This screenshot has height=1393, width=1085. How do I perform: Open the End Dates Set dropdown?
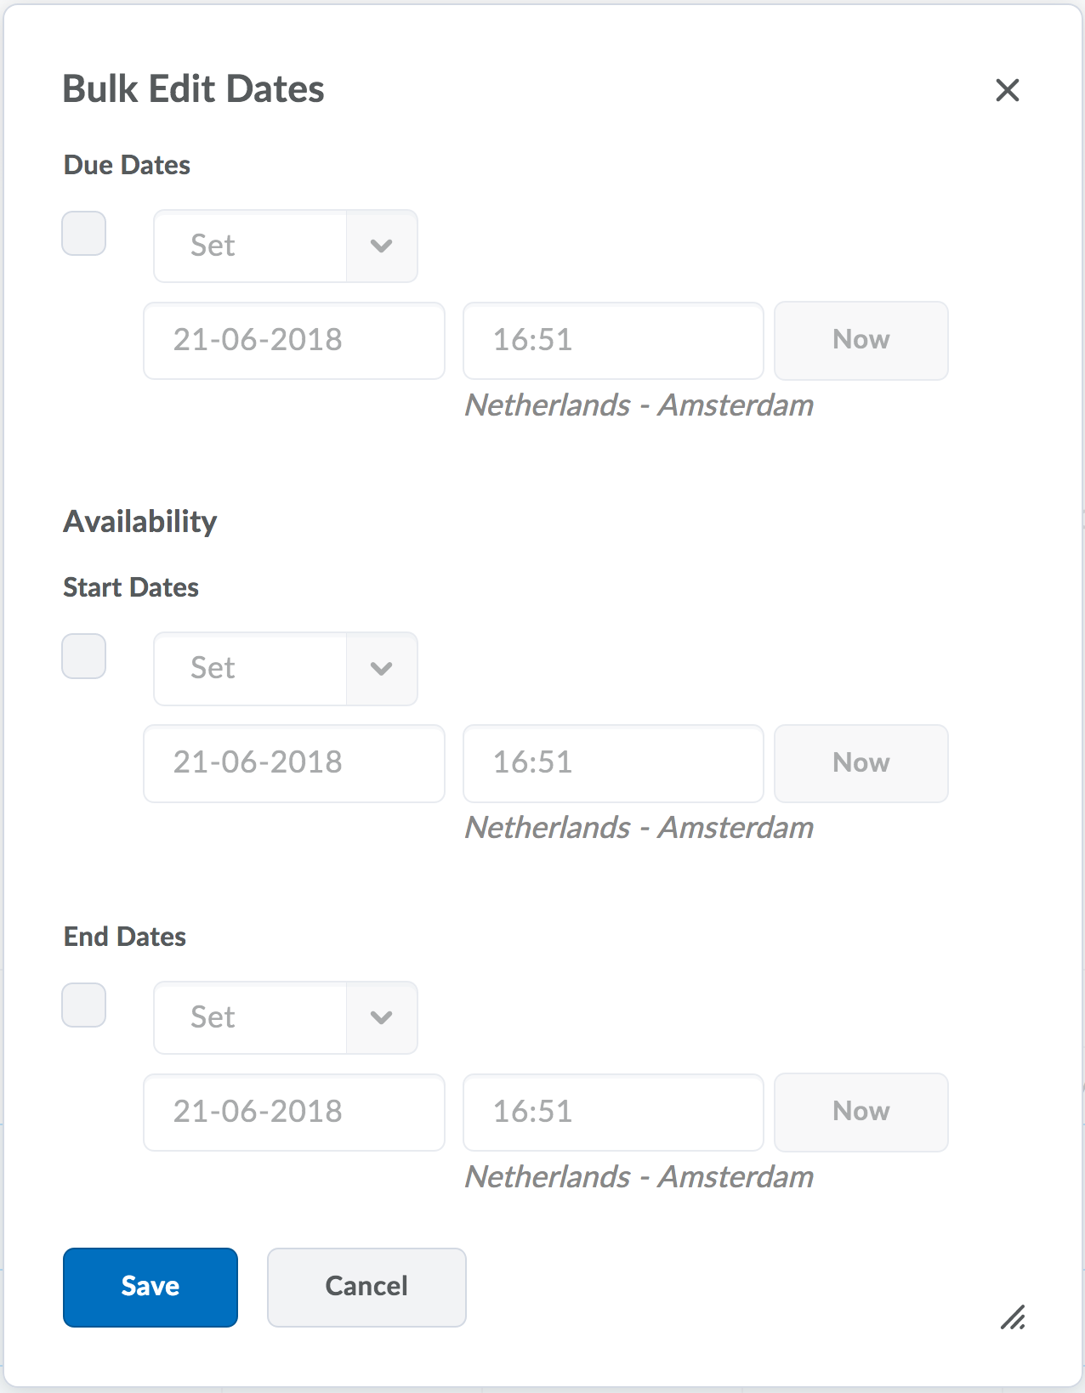pos(286,1018)
